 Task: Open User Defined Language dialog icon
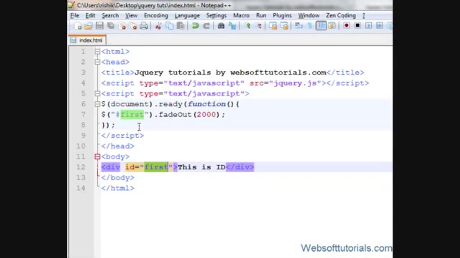point(332,26)
